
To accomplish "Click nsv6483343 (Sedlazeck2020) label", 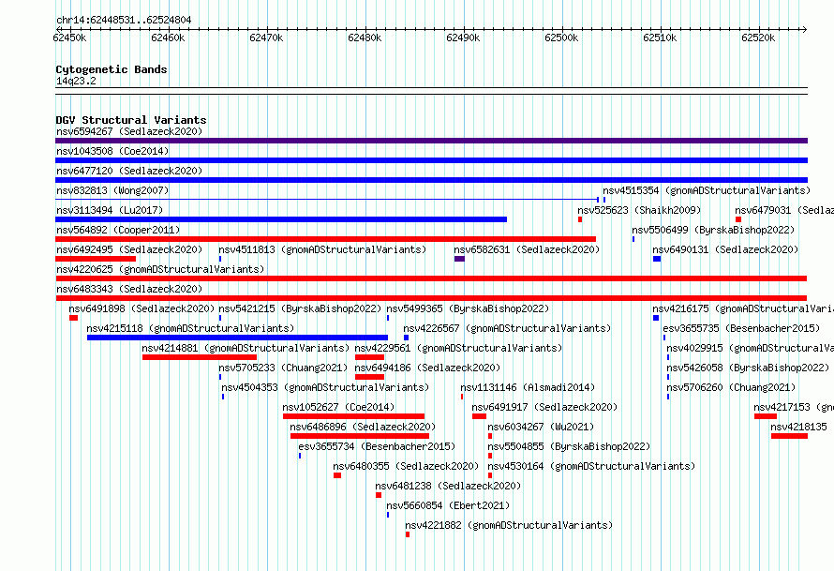I will (x=129, y=289).
